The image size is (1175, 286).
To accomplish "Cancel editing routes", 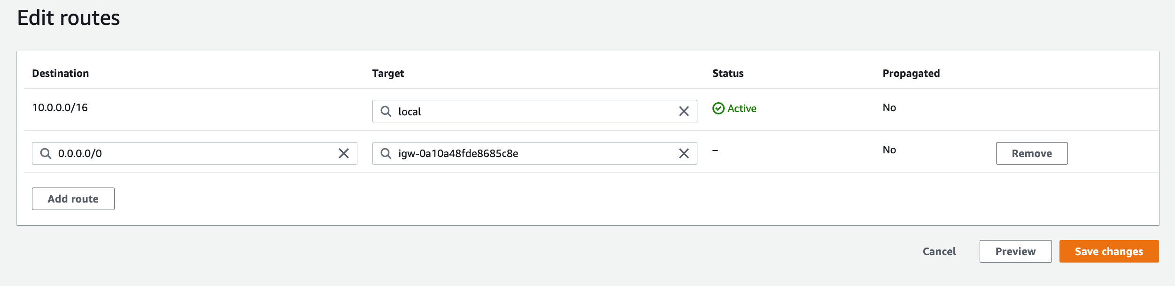I will tap(939, 251).
